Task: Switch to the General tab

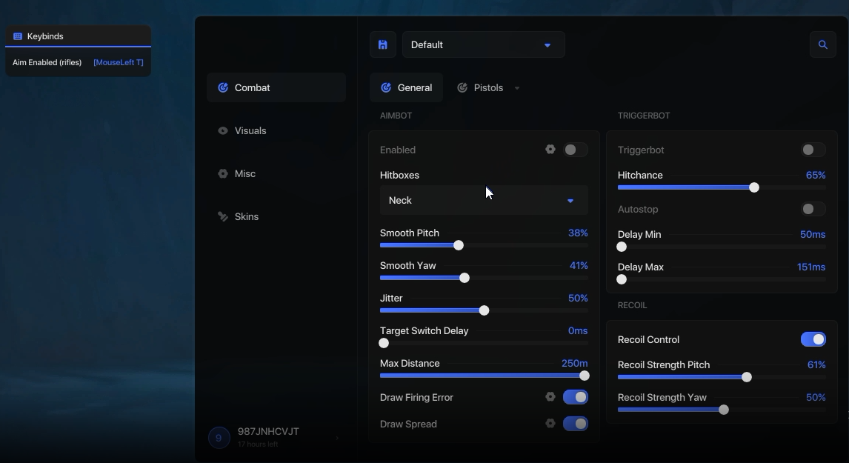Action: click(406, 87)
